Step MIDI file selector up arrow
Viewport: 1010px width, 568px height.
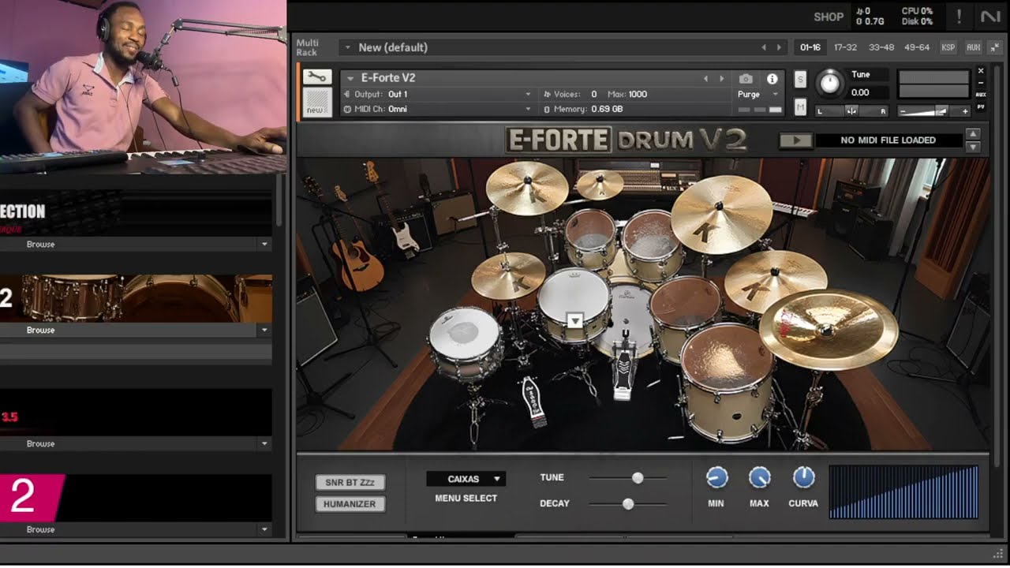click(973, 134)
